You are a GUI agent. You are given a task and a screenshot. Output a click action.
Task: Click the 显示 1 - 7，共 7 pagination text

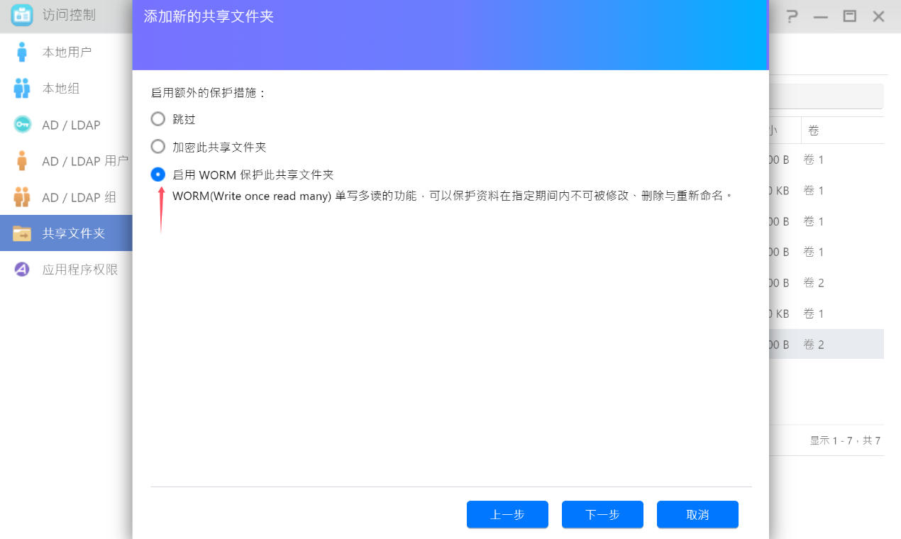point(845,440)
